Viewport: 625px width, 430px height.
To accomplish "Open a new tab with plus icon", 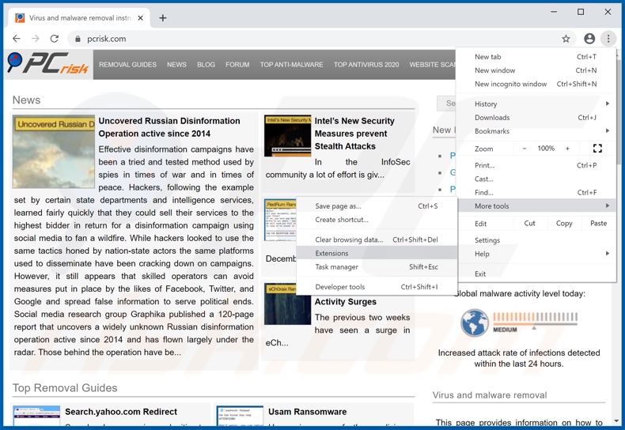I will click(x=163, y=17).
